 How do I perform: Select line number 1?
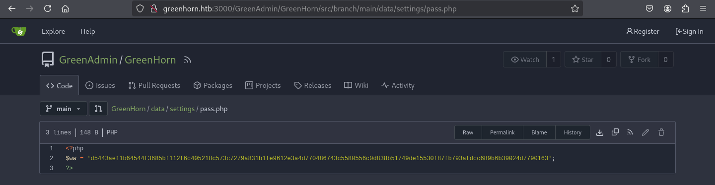(x=51, y=148)
